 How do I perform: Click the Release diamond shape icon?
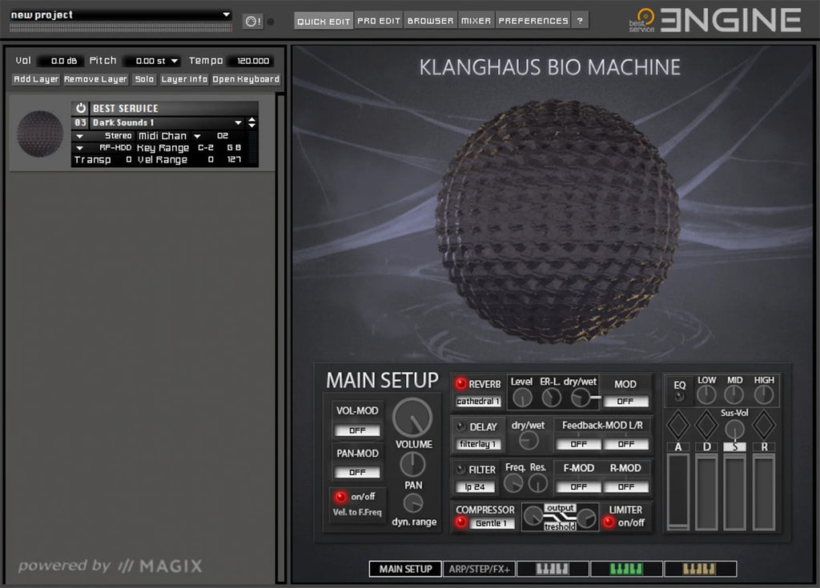(x=764, y=424)
